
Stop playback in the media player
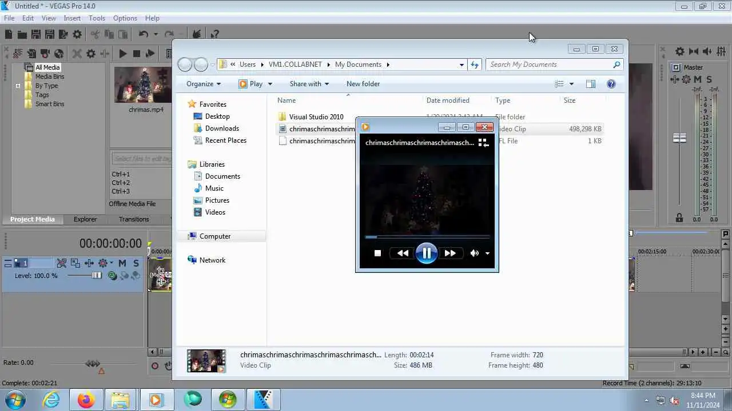pos(377,253)
